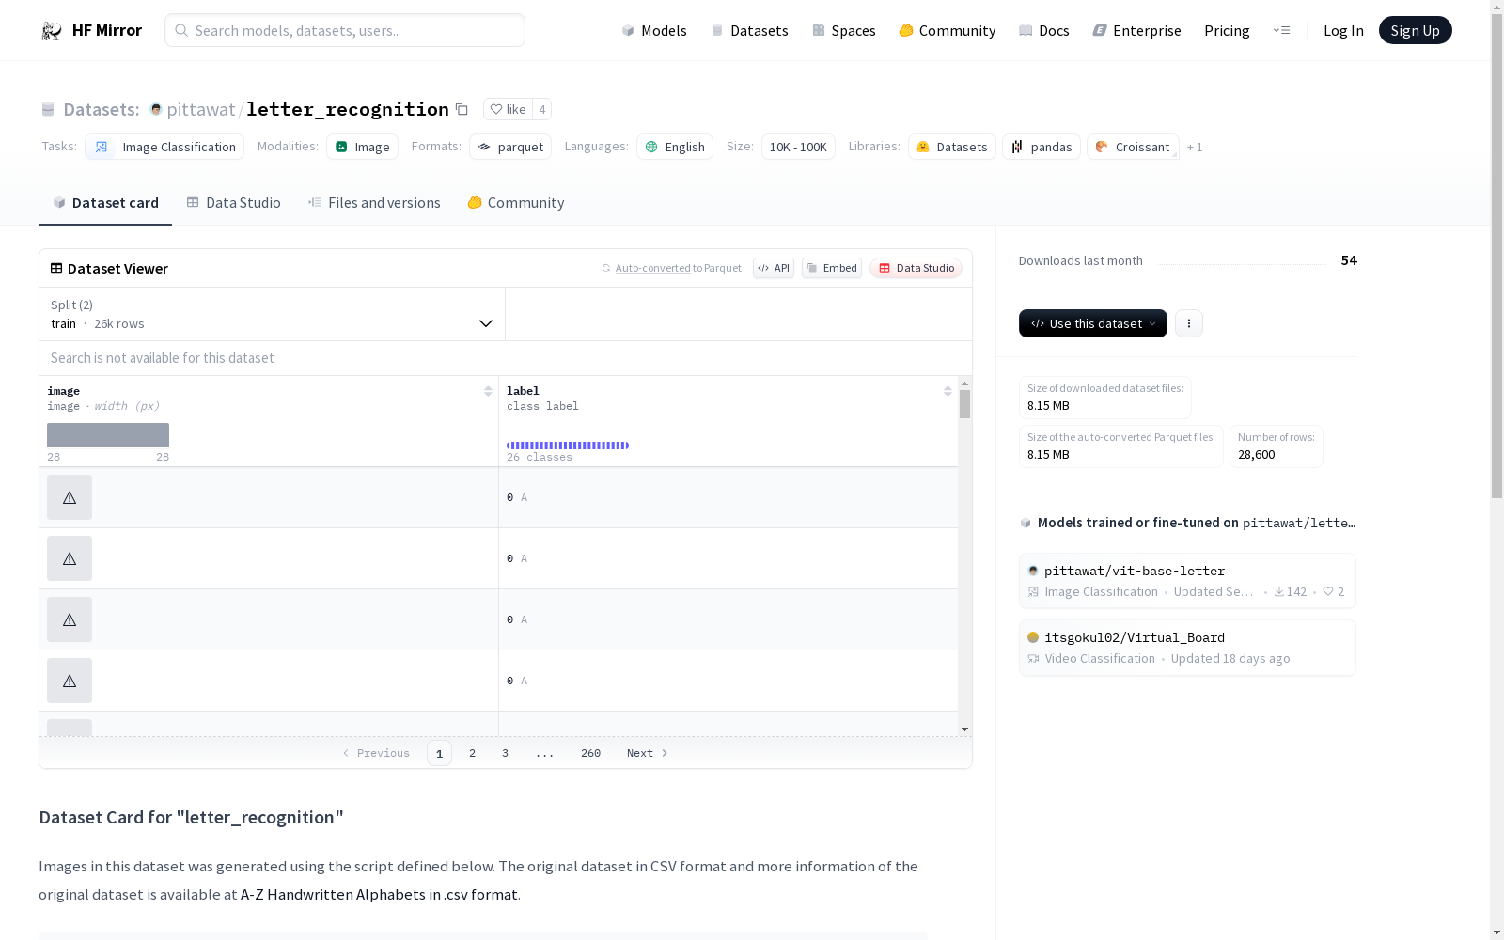Screen dimensions: 1504x940
Task: Focus the search models and datasets field
Action: click(x=345, y=30)
